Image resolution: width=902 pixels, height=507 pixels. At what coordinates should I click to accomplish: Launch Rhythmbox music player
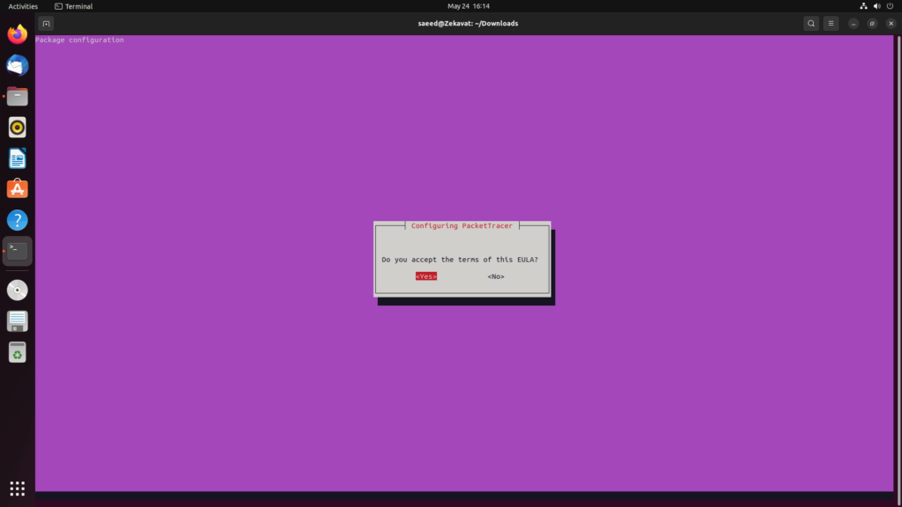click(x=18, y=128)
